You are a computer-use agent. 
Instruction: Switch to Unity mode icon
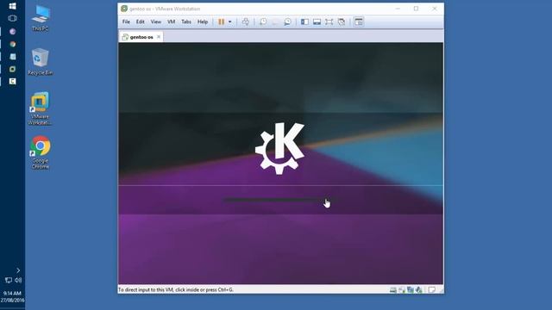click(x=342, y=22)
